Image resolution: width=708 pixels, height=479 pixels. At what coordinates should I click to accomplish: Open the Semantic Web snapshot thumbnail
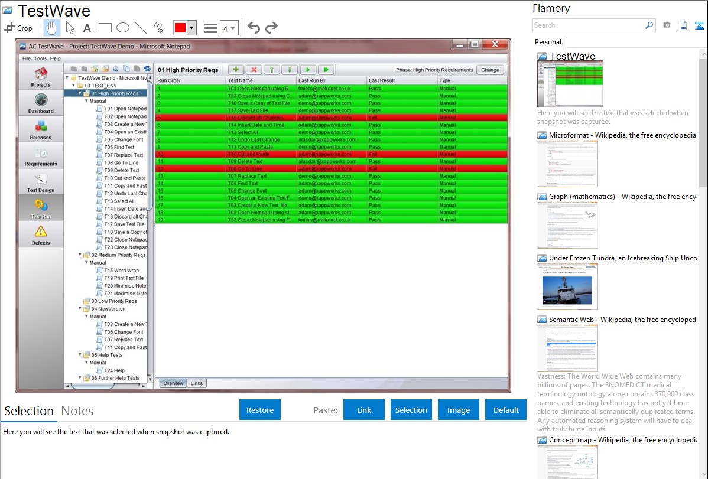(x=567, y=348)
